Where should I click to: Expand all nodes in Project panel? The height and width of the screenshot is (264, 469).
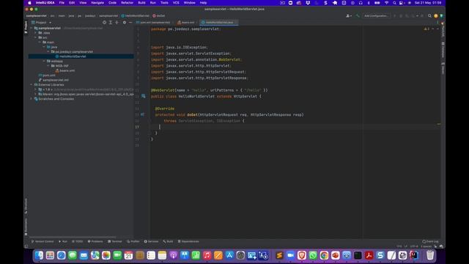[111, 23]
